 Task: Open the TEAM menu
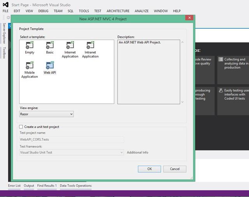[x=58, y=11]
